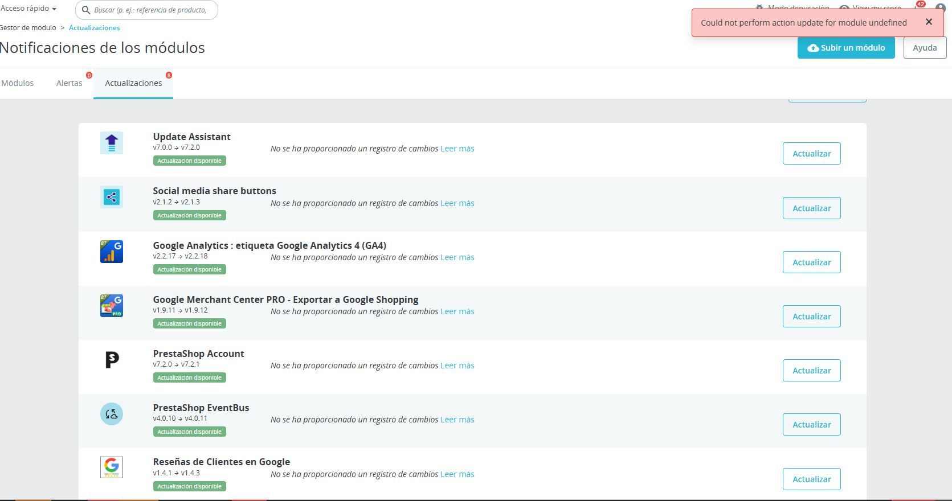Open Leer más for PrestaShop EventBus

click(457, 420)
